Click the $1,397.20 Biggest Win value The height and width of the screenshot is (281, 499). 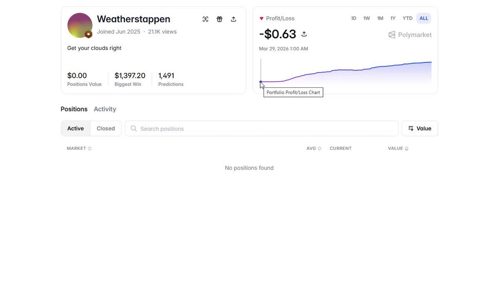point(130,76)
